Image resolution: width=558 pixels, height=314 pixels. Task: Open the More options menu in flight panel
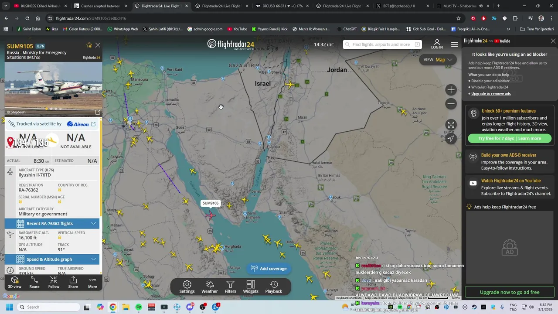[92, 282]
